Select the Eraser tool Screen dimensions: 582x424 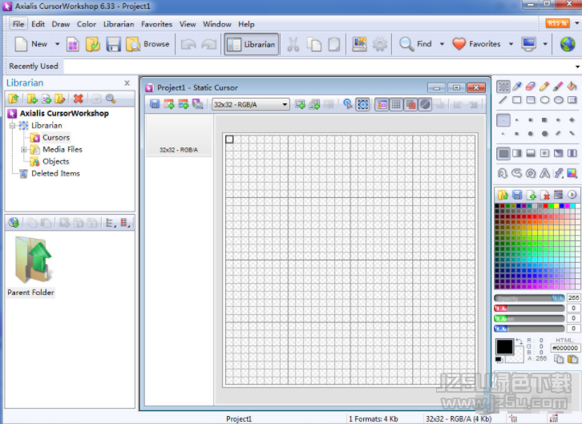click(531, 87)
